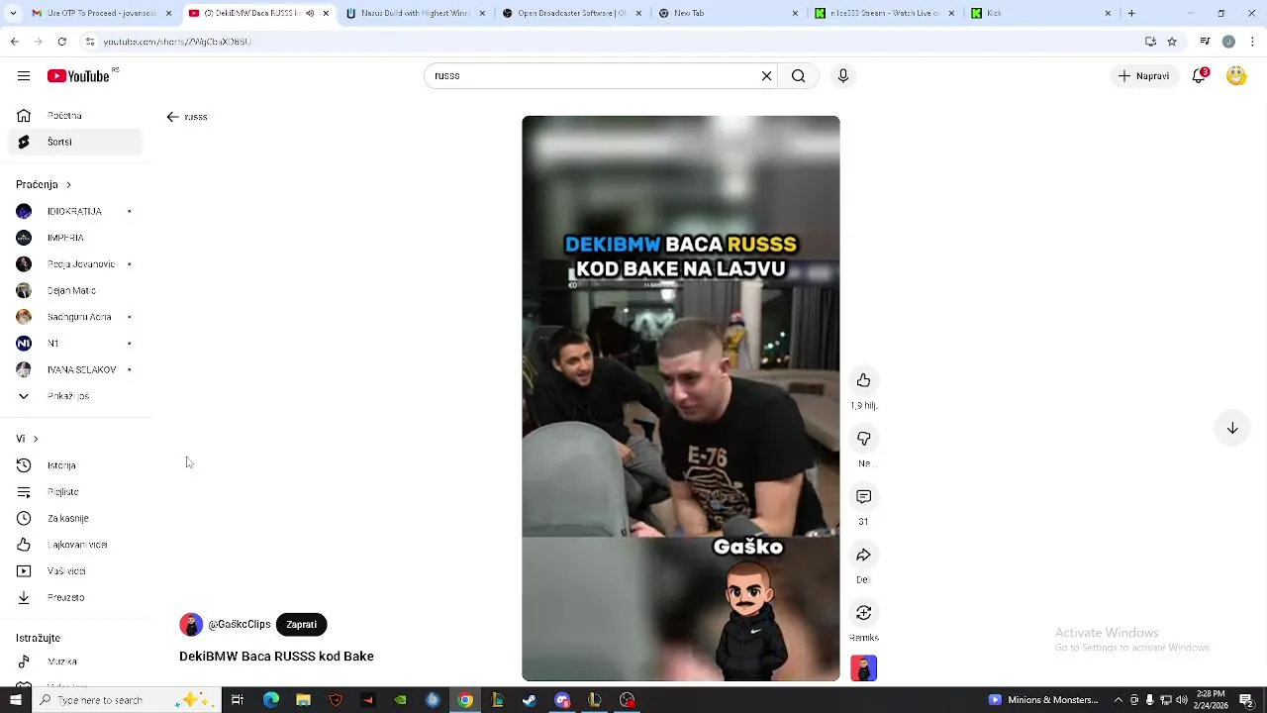This screenshot has height=713, width=1267.
Task: Expand the Vi section chevron
Action: [x=36, y=439]
